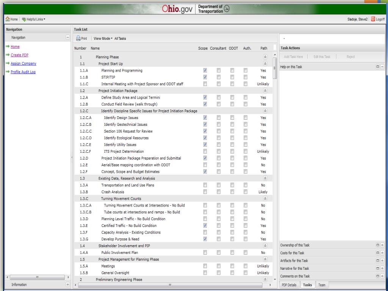Expand Comments on this Task plus icon
Viewport: 388px width, 291px height.
[x=382, y=276]
